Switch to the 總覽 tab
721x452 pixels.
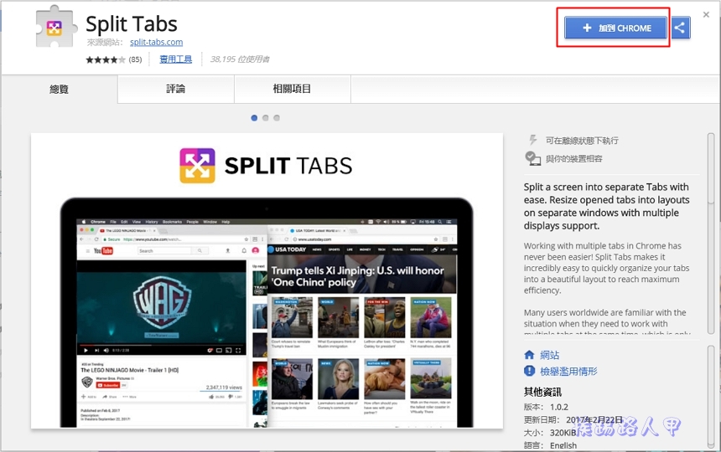[x=60, y=89]
